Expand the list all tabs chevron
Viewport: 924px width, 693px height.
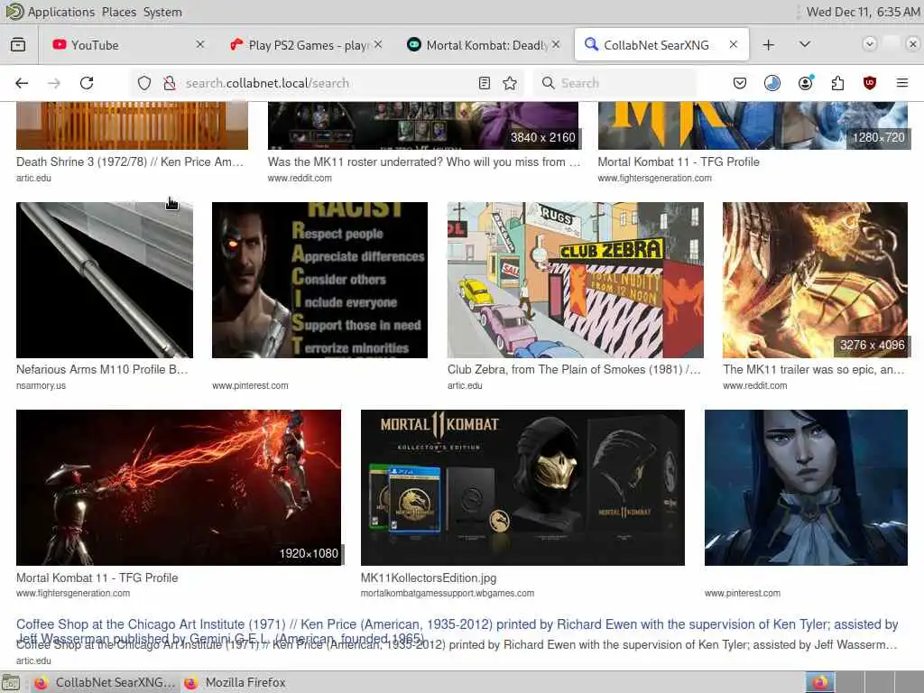(804, 44)
